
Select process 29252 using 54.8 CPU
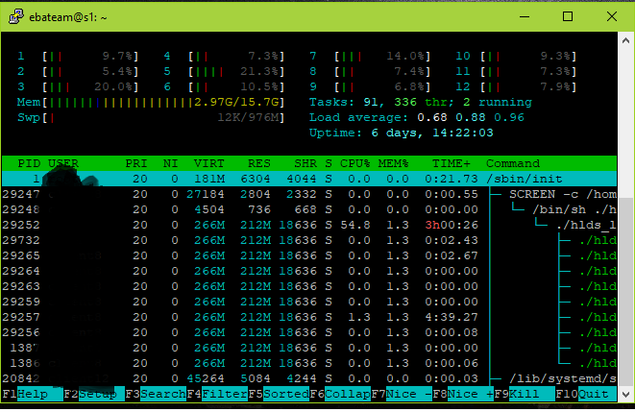pos(309,225)
